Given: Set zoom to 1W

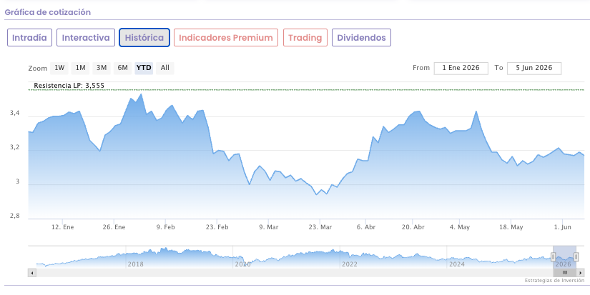Looking at the screenshot, I should [x=59, y=68].
